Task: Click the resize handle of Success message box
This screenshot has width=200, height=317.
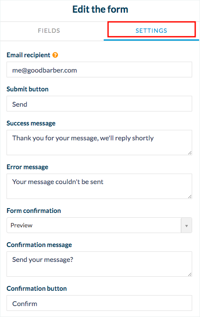Action: pyautogui.click(x=190, y=153)
